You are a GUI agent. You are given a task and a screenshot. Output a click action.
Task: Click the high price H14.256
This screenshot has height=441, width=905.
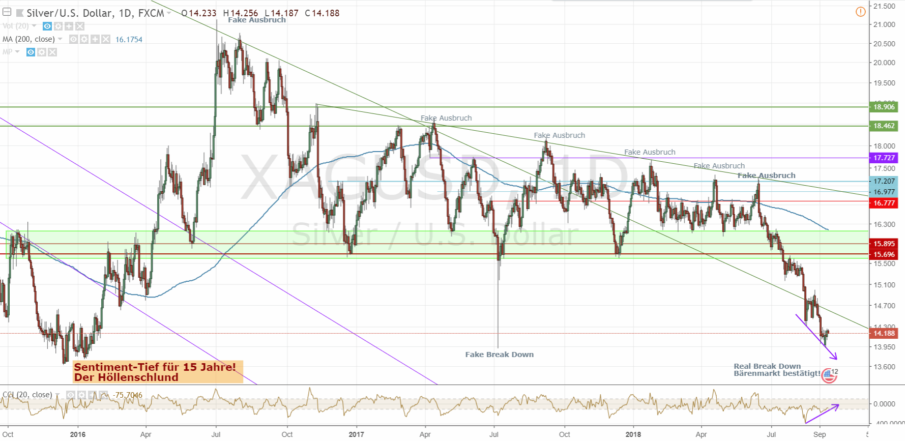(241, 13)
